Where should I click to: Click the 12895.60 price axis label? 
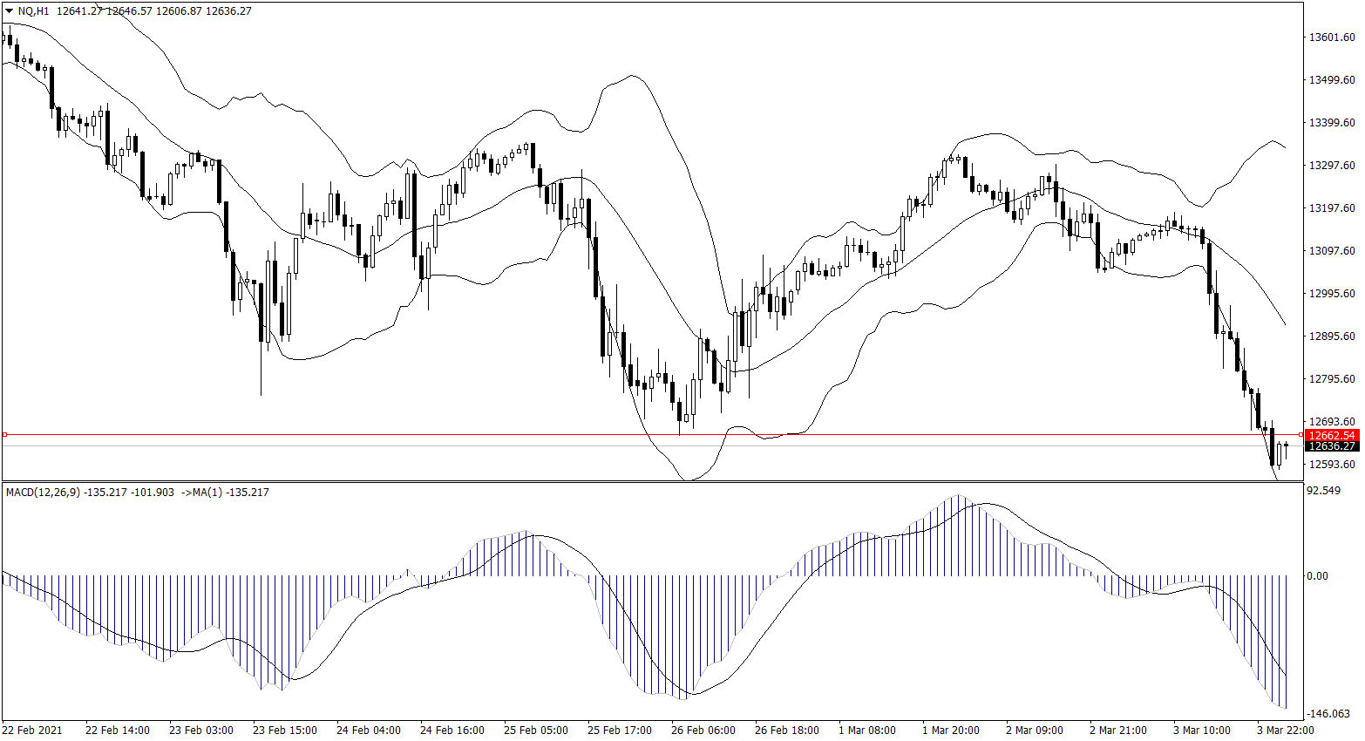tap(1332, 337)
